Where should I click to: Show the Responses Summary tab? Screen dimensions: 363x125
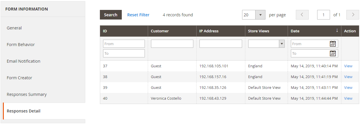pyautogui.click(x=27, y=94)
